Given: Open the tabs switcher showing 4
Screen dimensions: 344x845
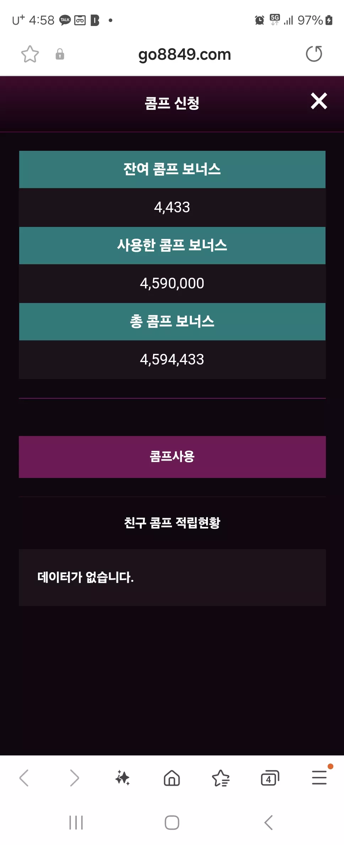Looking at the screenshot, I should 270,778.
